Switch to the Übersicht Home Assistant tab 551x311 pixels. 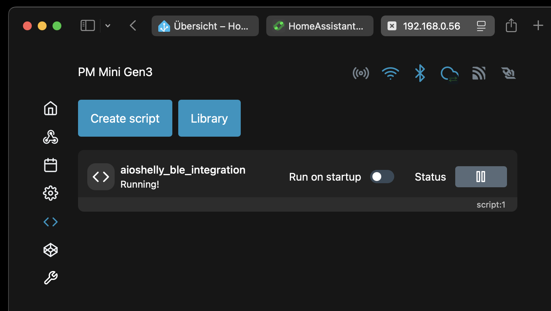(205, 26)
